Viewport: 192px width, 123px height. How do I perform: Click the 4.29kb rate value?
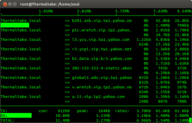tap(163, 73)
